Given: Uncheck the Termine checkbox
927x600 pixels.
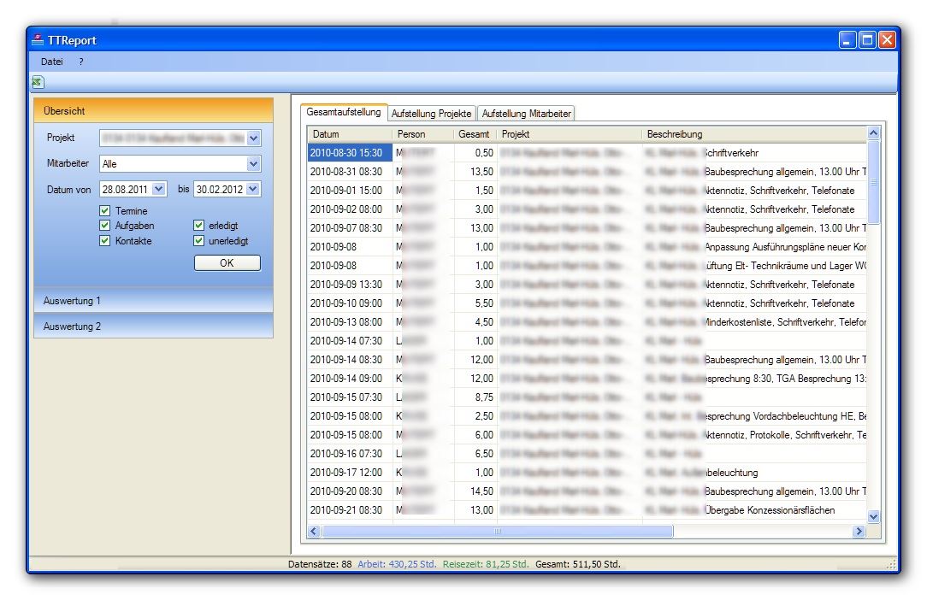Looking at the screenshot, I should coord(104,211).
